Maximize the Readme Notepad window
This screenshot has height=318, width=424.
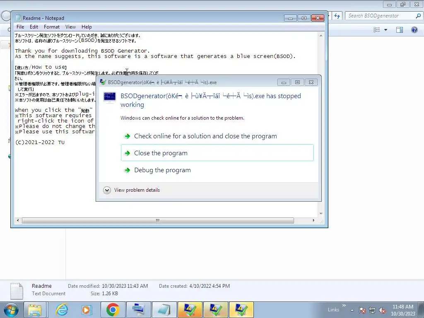pos(304,18)
